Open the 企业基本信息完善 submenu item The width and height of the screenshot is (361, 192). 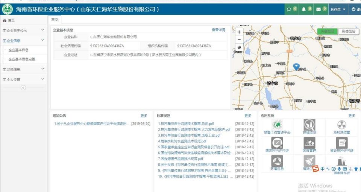(x=22, y=59)
